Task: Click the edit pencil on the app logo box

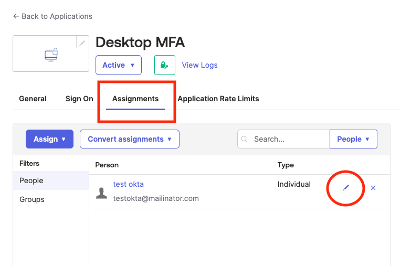Action: 82,42
